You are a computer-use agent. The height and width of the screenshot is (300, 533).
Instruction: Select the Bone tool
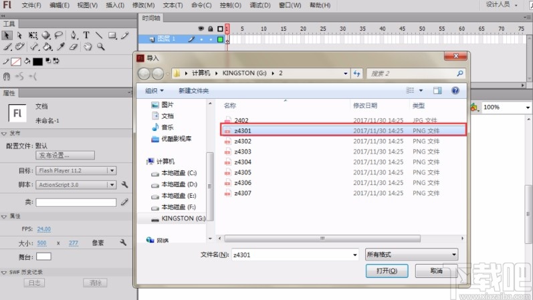pos(34,47)
